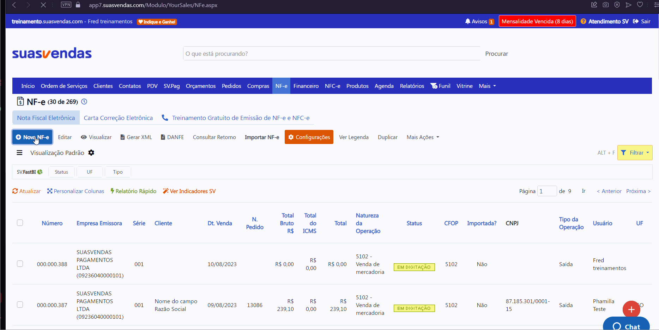This screenshot has width=659, height=330.
Task: Go to Próxima page link
Action: (x=638, y=191)
